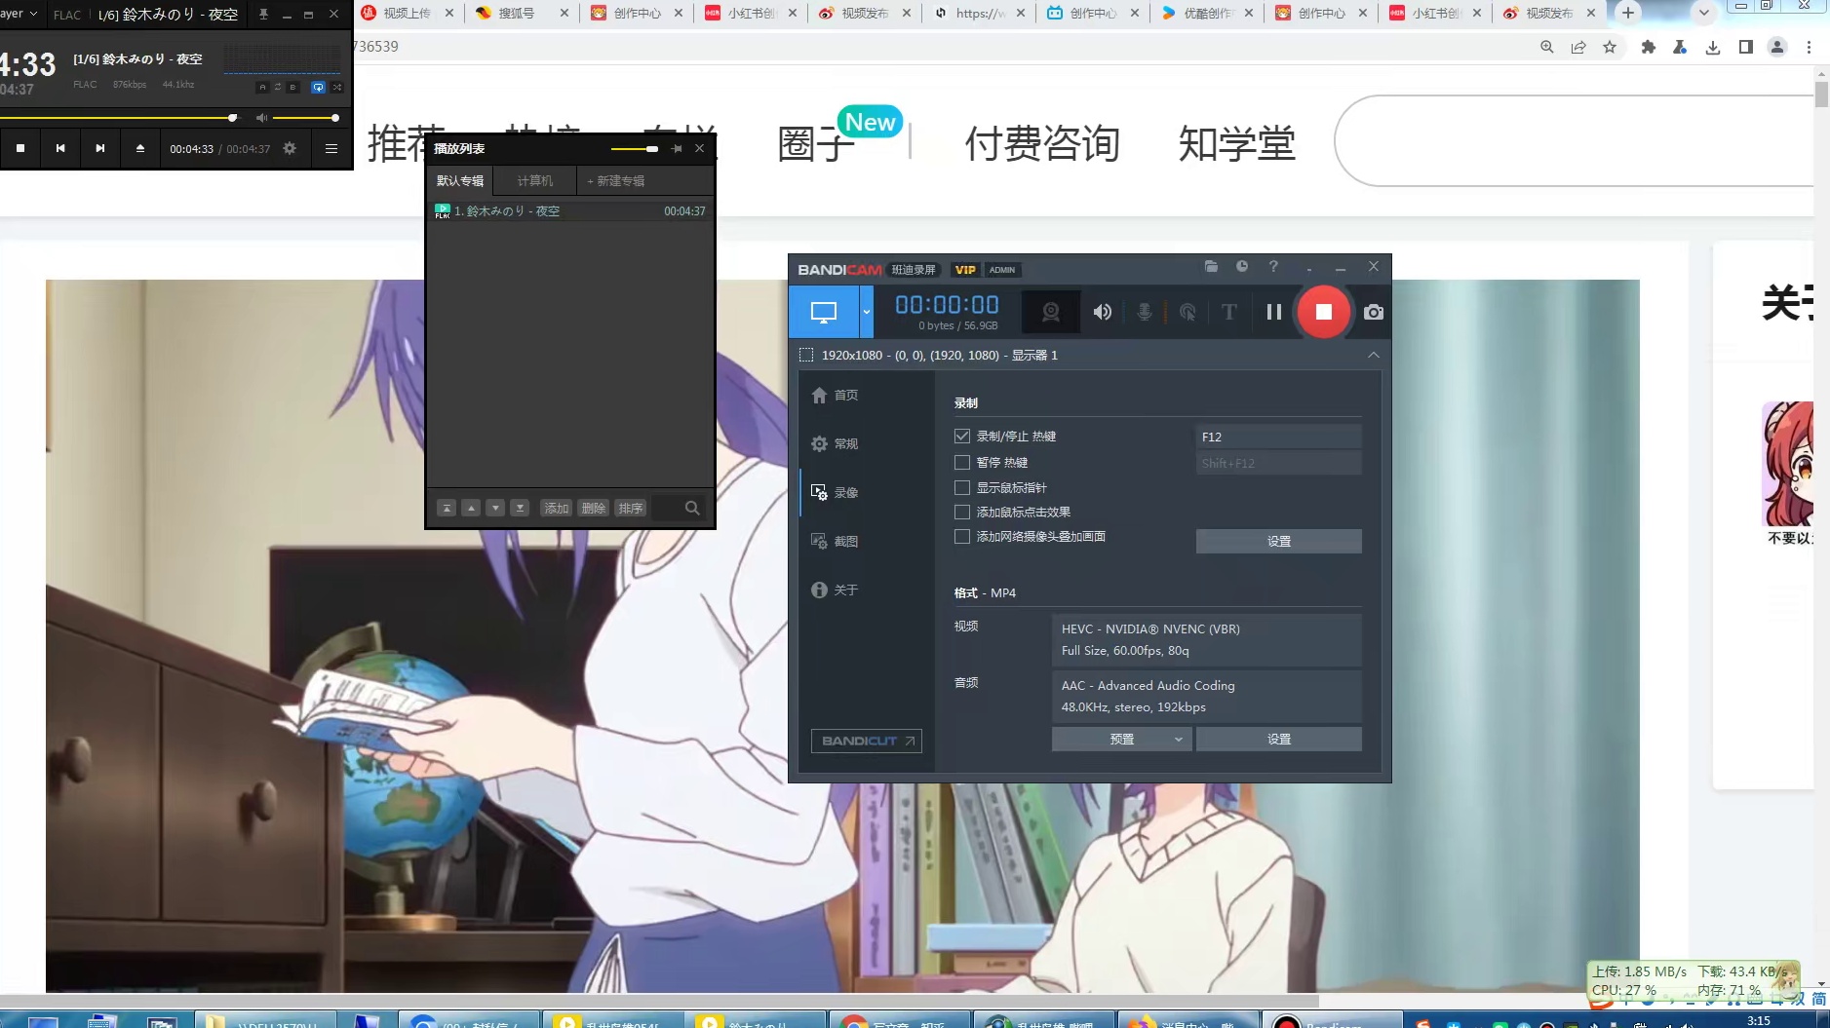1830x1028 pixels.
Task: Adjust the music player volume slider
Action: click(312, 117)
